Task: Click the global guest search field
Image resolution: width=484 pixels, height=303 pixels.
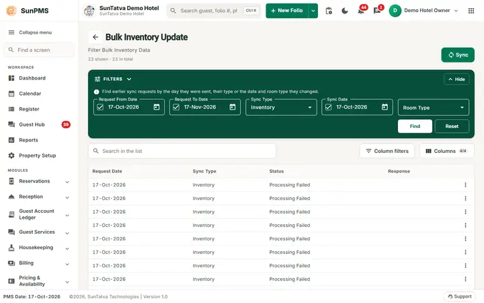Action: click(x=214, y=11)
